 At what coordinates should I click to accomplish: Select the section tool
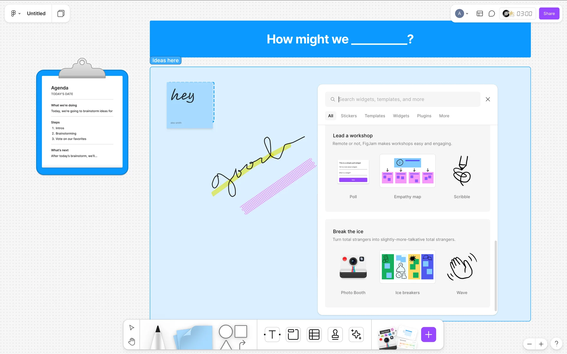coord(293,335)
